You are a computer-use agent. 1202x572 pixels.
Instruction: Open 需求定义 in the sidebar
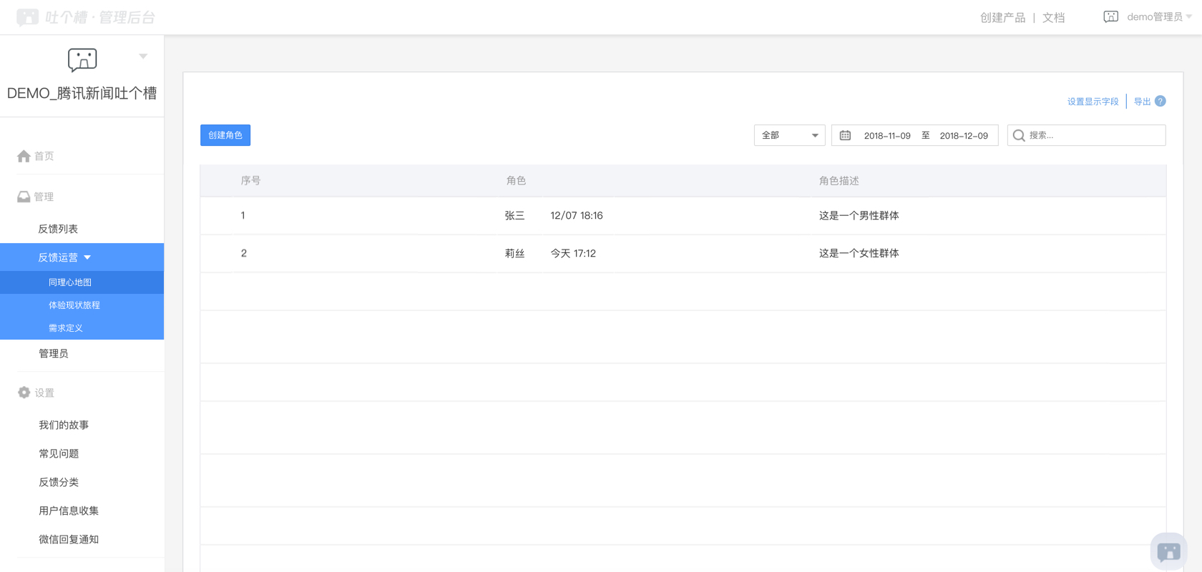click(x=66, y=328)
